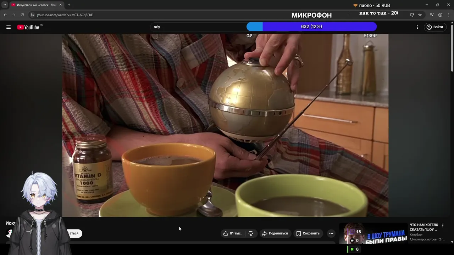Open a new browser tab
454x255 pixels.
pos(69,5)
